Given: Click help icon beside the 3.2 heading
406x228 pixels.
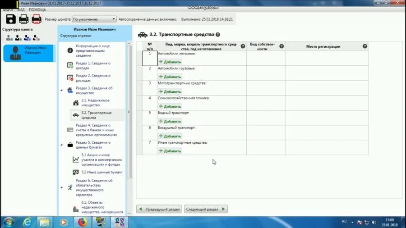Looking at the screenshot, I should (218, 34).
